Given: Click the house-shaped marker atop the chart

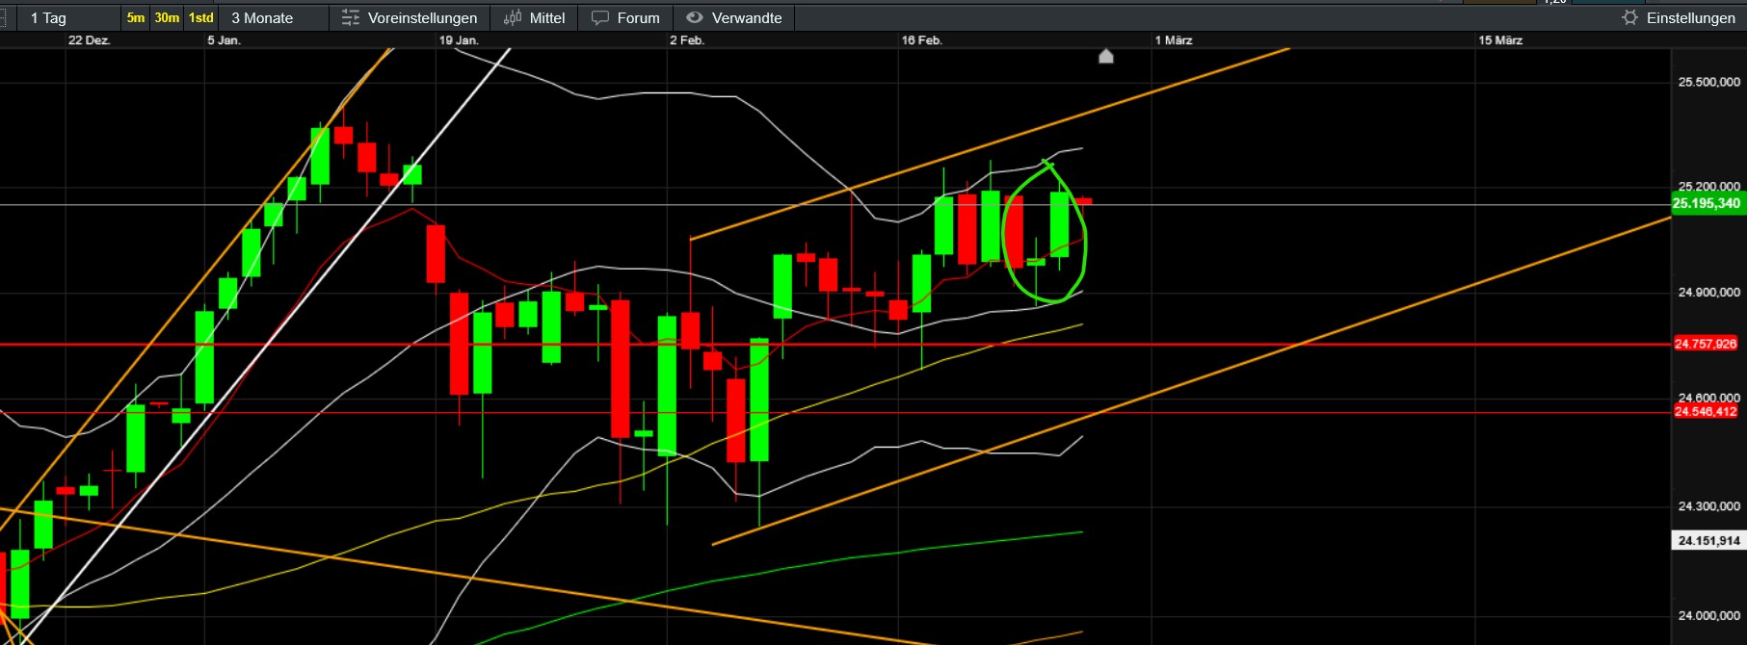Looking at the screenshot, I should (x=1106, y=57).
